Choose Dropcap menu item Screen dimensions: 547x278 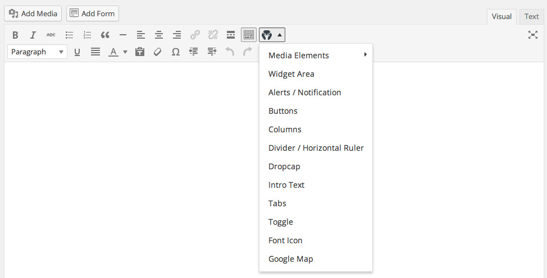pyautogui.click(x=316, y=166)
